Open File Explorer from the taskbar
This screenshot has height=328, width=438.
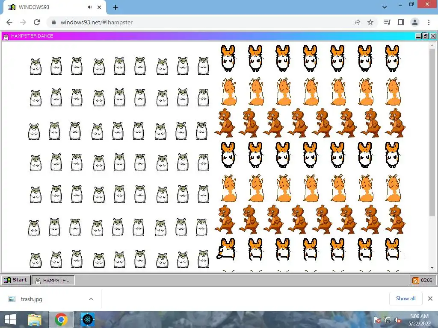(35, 319)
